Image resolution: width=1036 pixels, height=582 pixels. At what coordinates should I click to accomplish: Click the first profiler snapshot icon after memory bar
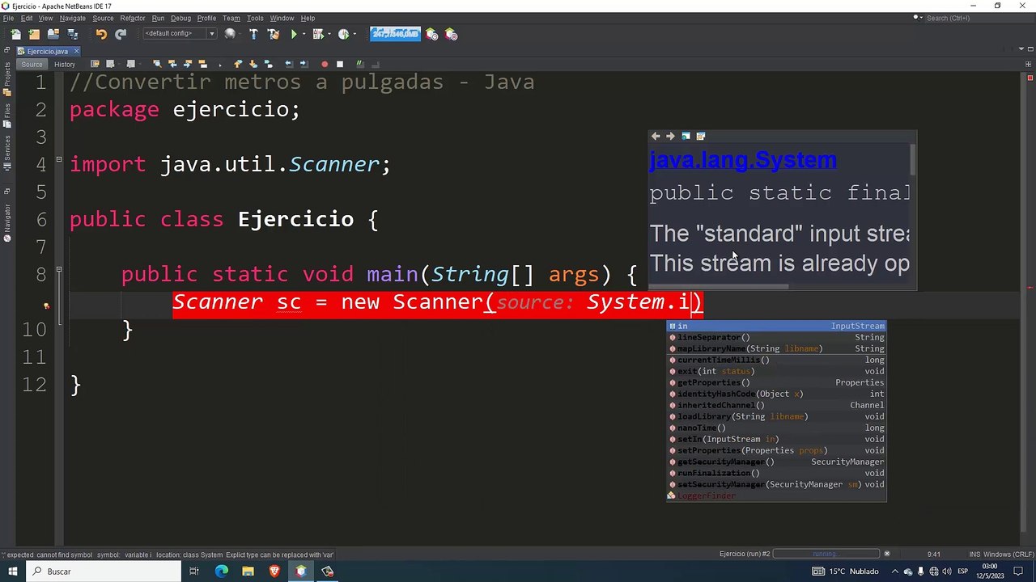click(x=432, y=34)
